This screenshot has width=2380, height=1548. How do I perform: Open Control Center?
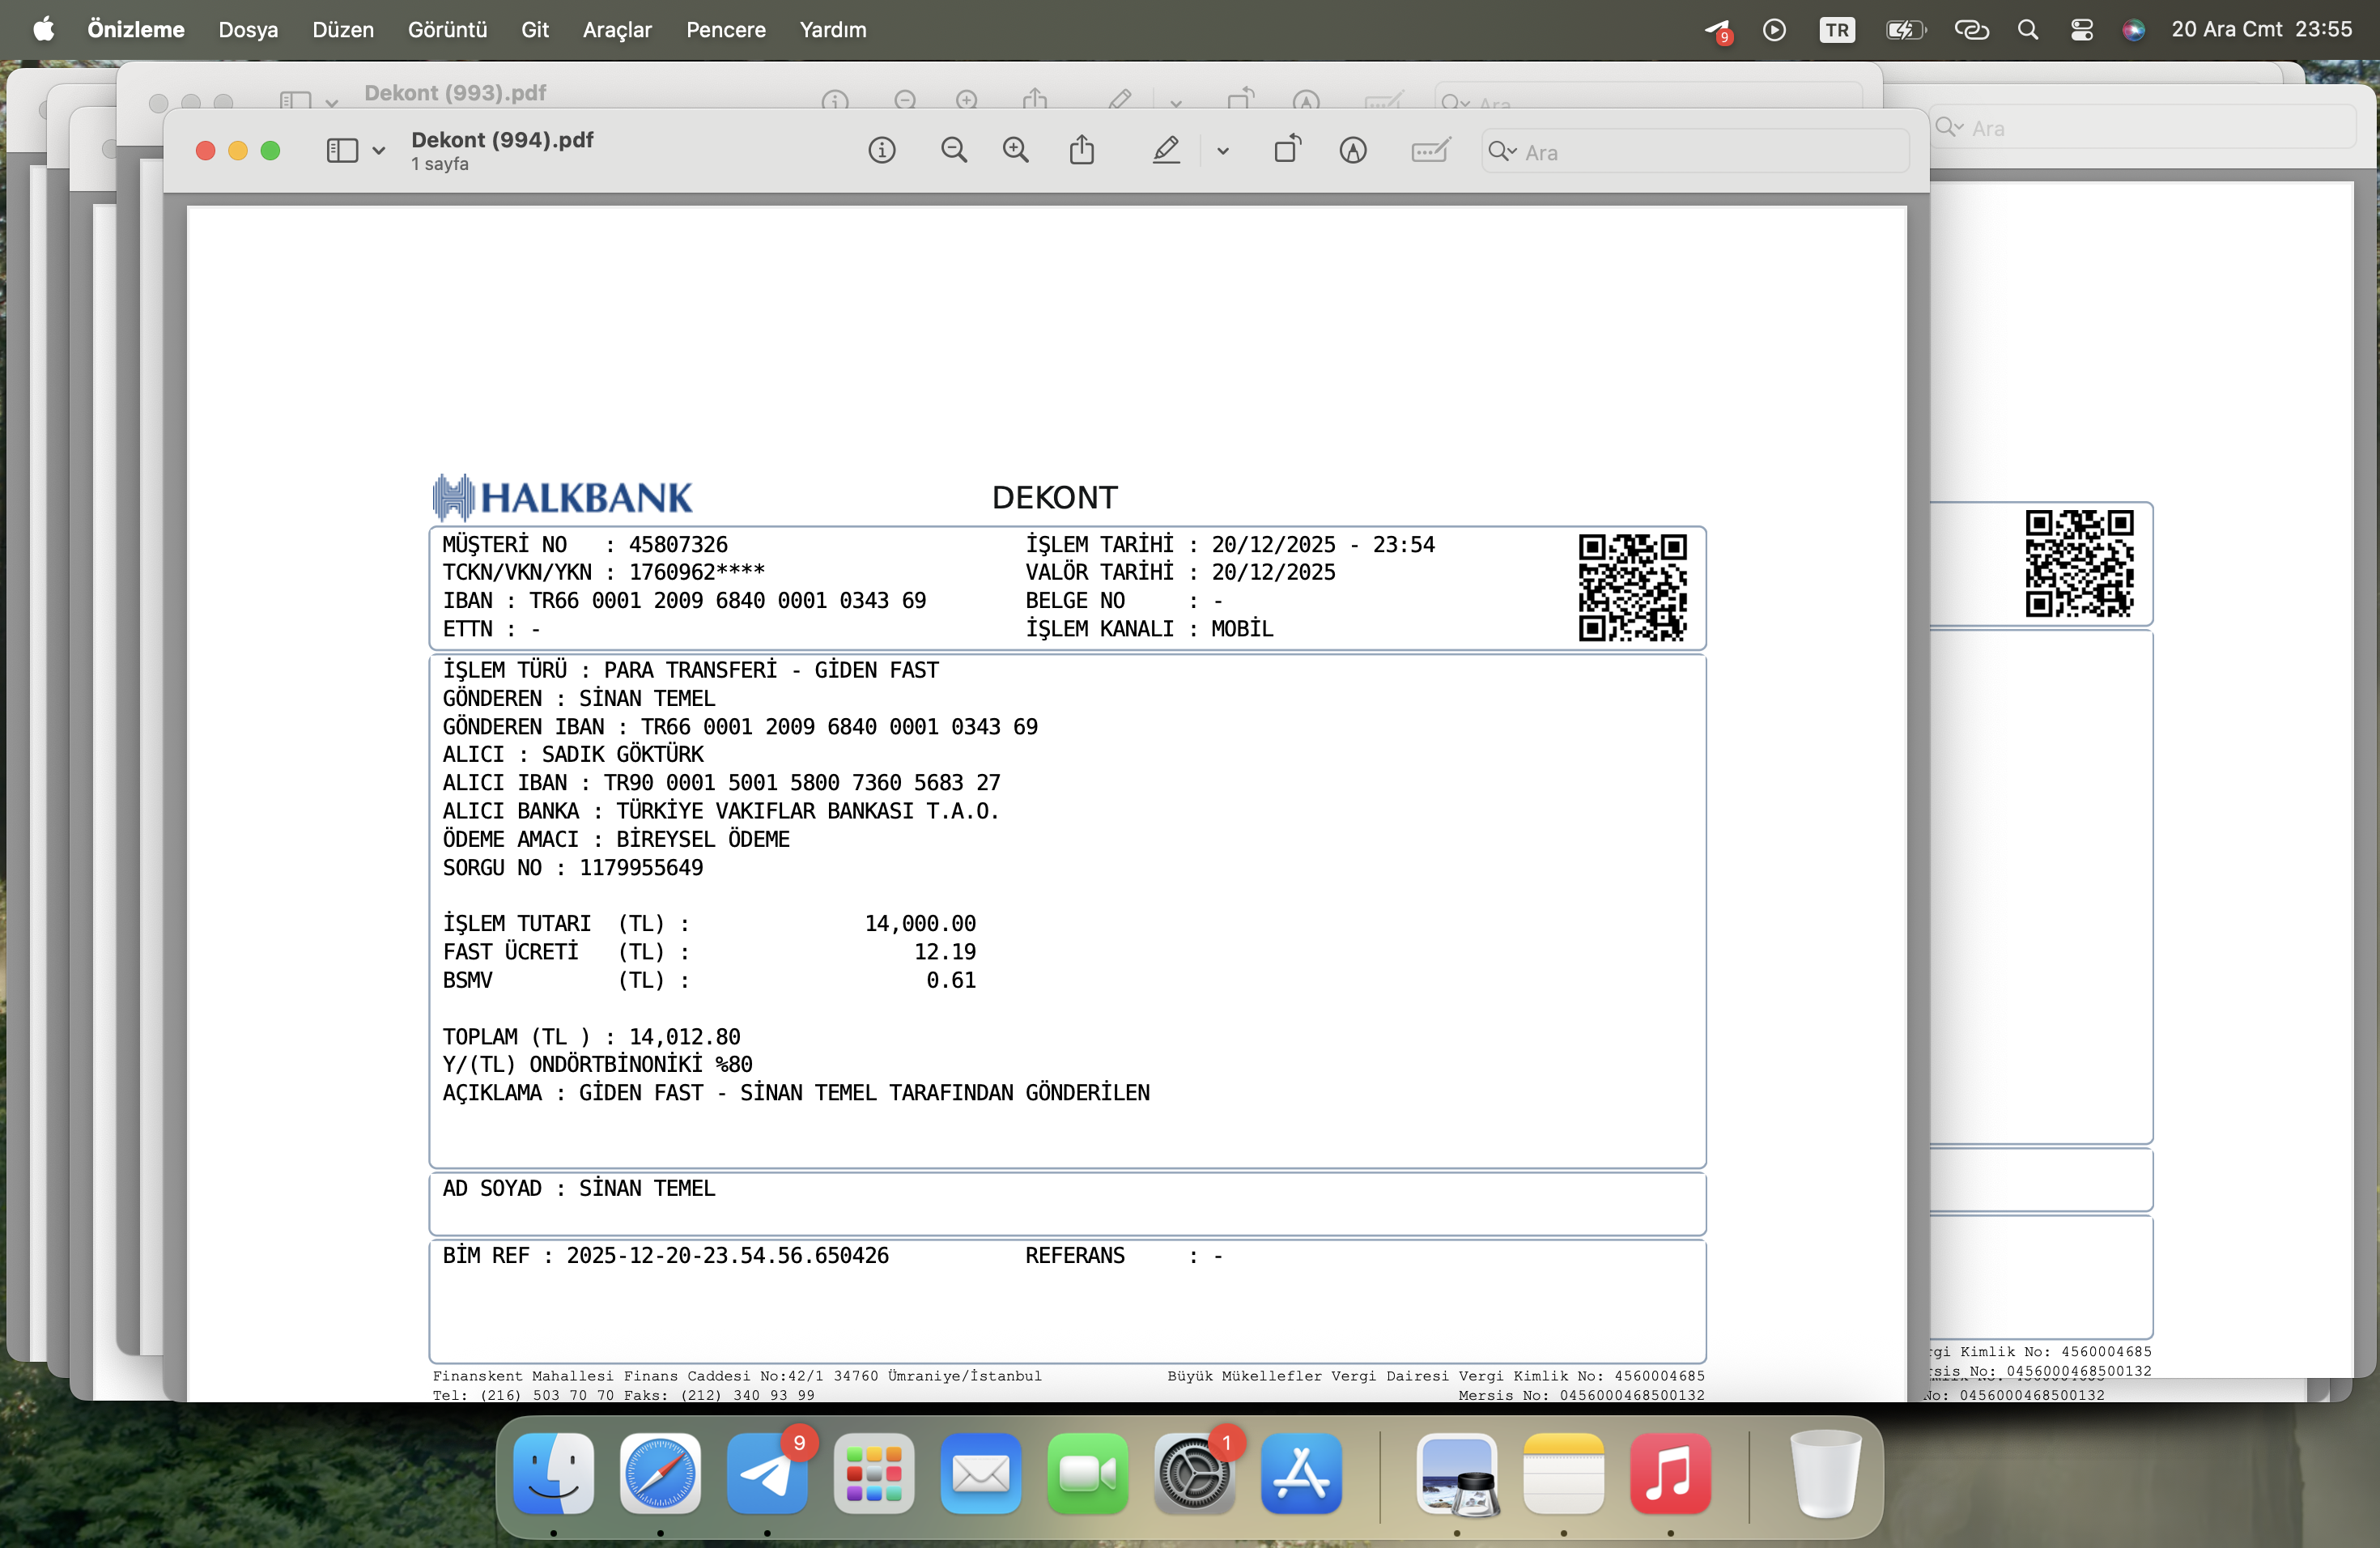point(2082,30)
